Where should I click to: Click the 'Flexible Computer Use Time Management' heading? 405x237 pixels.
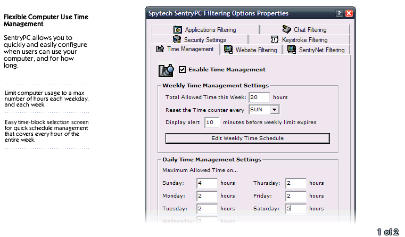click(46, 20)
